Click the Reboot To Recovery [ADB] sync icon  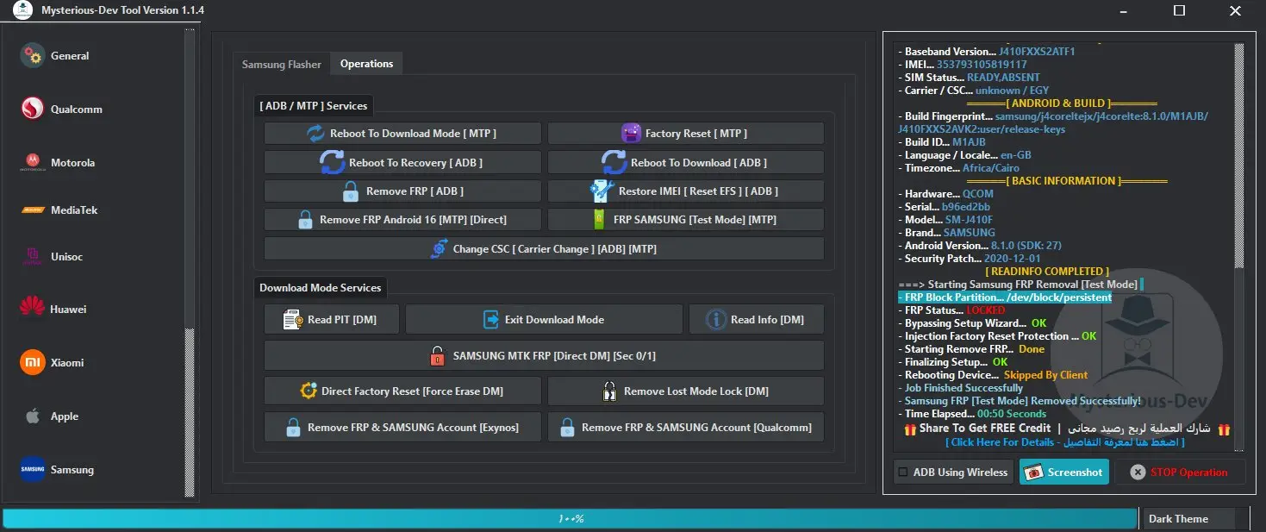[332, 162]
